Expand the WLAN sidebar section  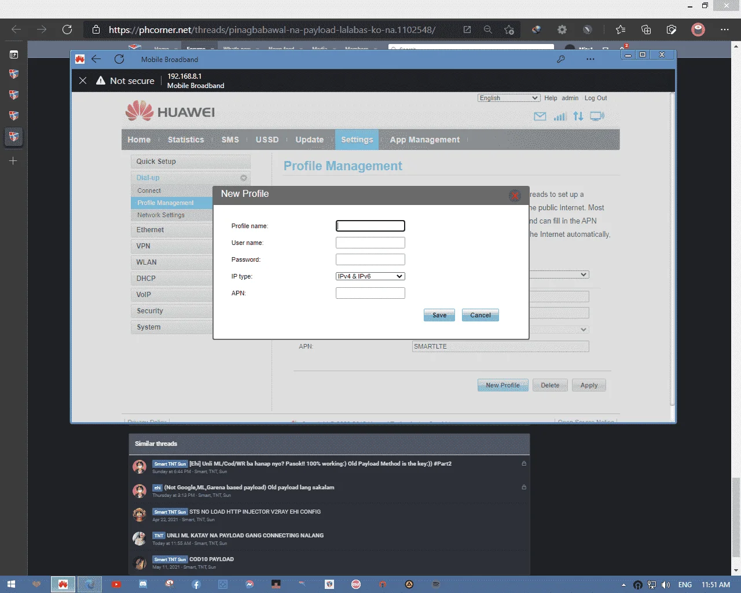click(x=172, y=262)
